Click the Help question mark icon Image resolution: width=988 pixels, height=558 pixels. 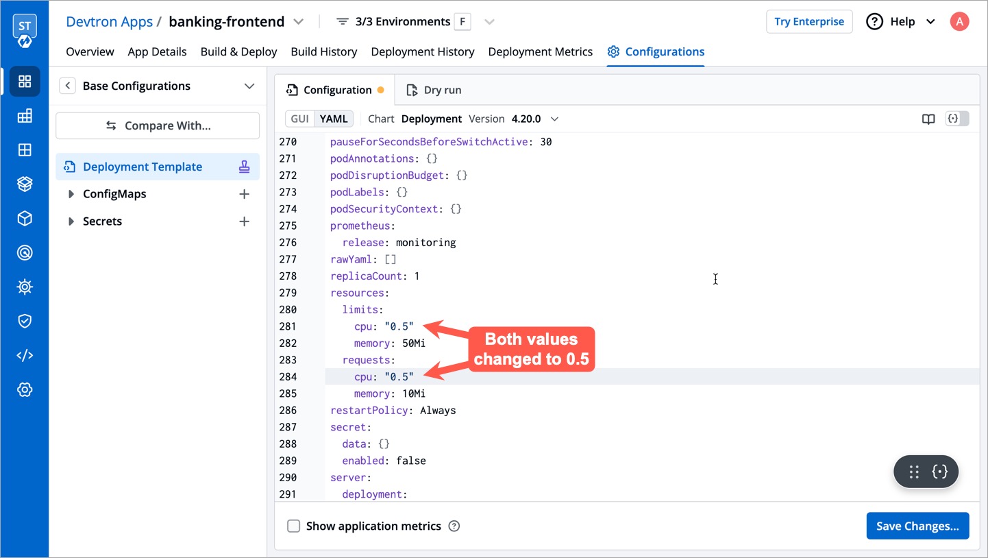click(874, 22)
